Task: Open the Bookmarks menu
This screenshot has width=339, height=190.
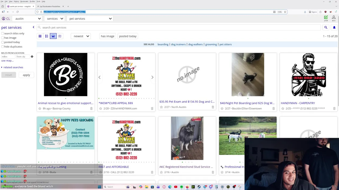Action: (x=24, y=1)
